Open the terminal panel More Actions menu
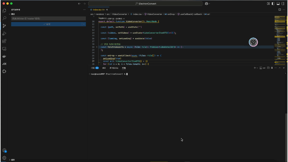The width and height of the screenshot is (288, 162). [x=276, y=68]
